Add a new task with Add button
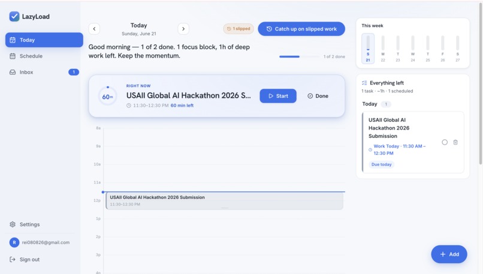 (x=449, y=254)
